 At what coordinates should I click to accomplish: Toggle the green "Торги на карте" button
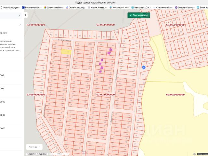(x=139, y=15)
